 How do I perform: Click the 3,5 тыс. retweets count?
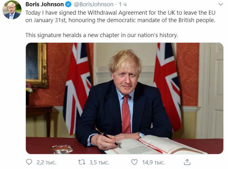(99, 162)
